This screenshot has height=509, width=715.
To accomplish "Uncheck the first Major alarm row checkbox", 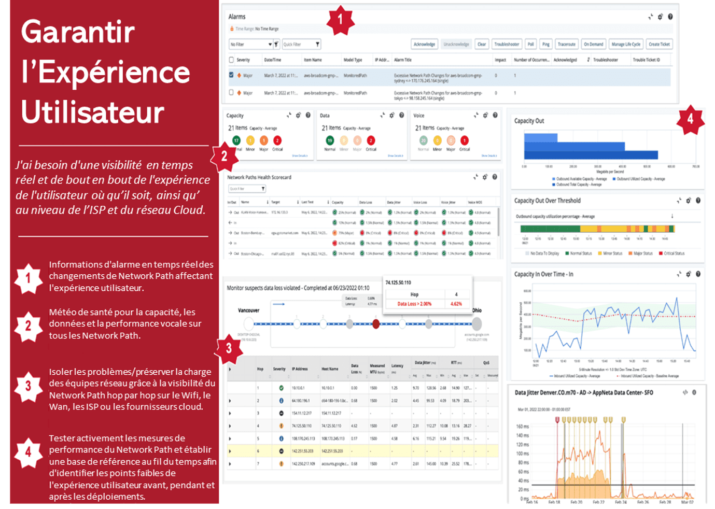I will pyautogui.click(x=231, y=75).
